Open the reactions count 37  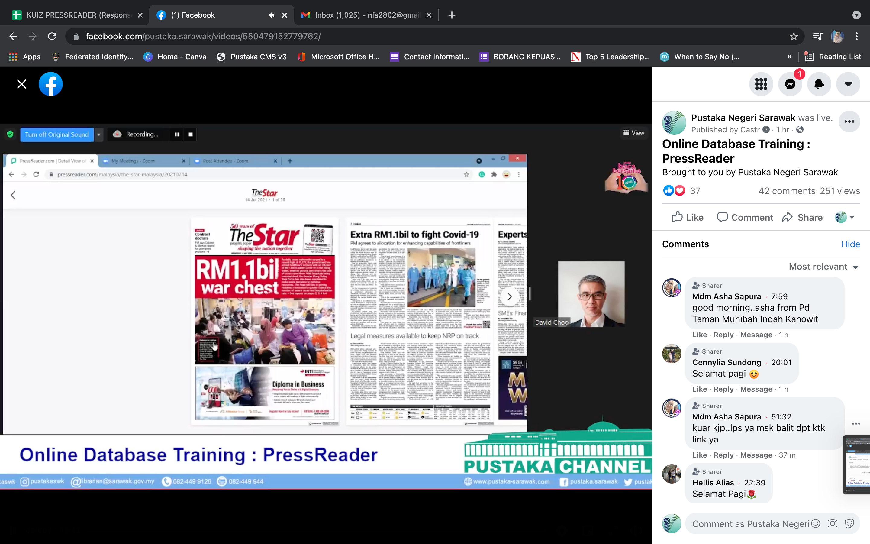tap(695, 191)
